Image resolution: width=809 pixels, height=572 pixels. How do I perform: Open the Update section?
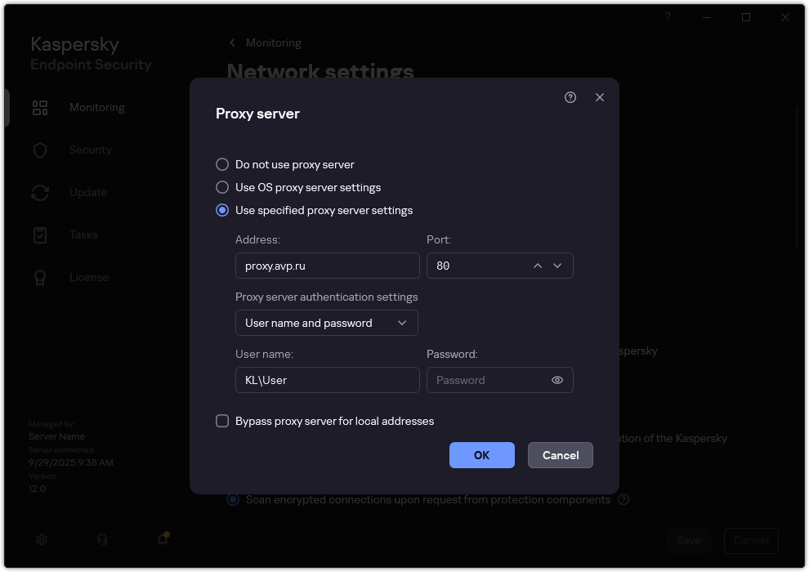click(x=40, y=192)
